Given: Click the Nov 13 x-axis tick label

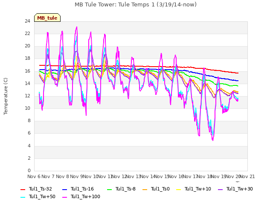Looking at the screenshot, I should [134, 176].
